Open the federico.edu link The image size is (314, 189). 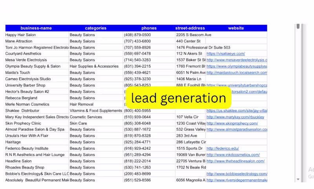tap(223, 149)
